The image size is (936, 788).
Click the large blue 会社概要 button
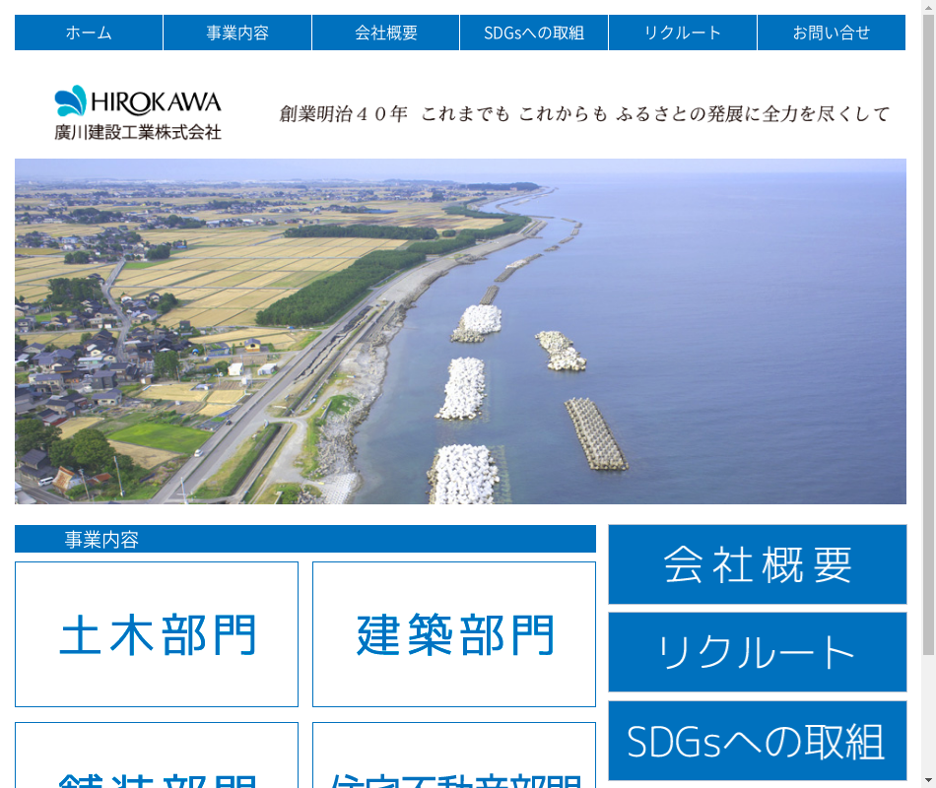point(758,564)
